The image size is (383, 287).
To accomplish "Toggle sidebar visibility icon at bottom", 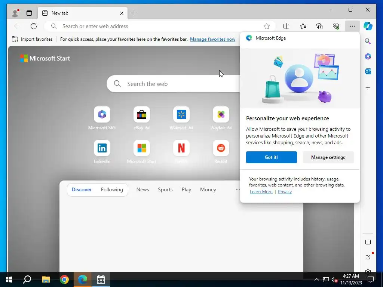I will [368, 242].
